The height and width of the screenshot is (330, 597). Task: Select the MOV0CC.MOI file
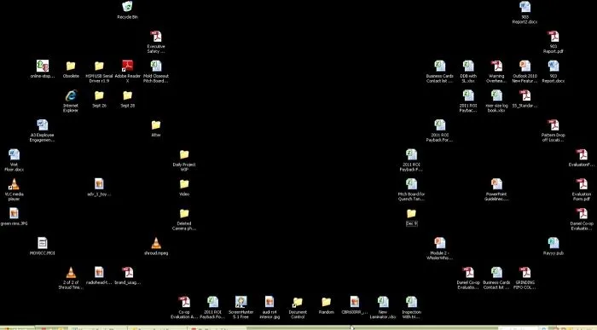point(43,243)
